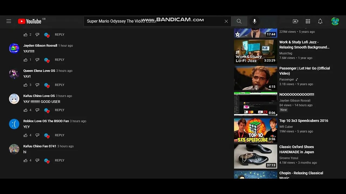Play Work & Study Lofi Jazz thumbnail
This screenshot has width=346, height=194.
coord(255,52)
